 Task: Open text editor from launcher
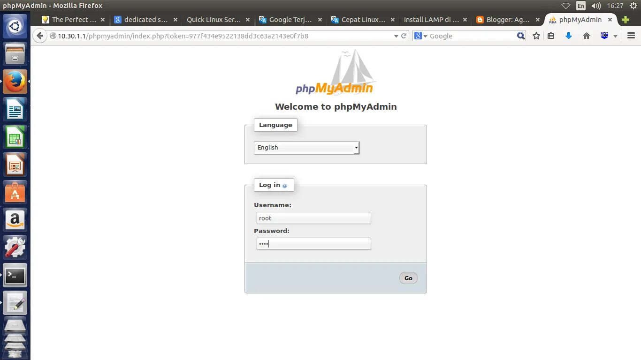click(15, 303)
